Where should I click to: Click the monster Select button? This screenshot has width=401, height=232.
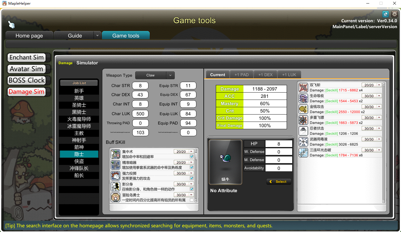(279, 182)
